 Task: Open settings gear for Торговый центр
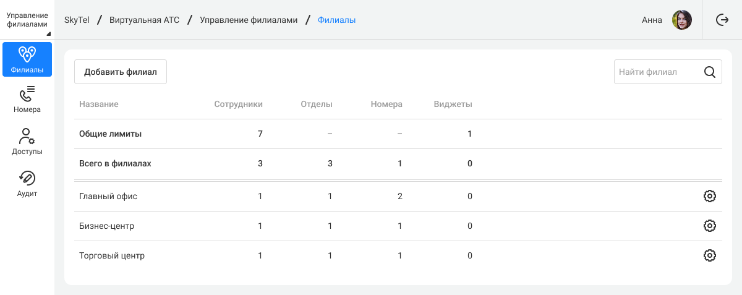tap(710, 255)
